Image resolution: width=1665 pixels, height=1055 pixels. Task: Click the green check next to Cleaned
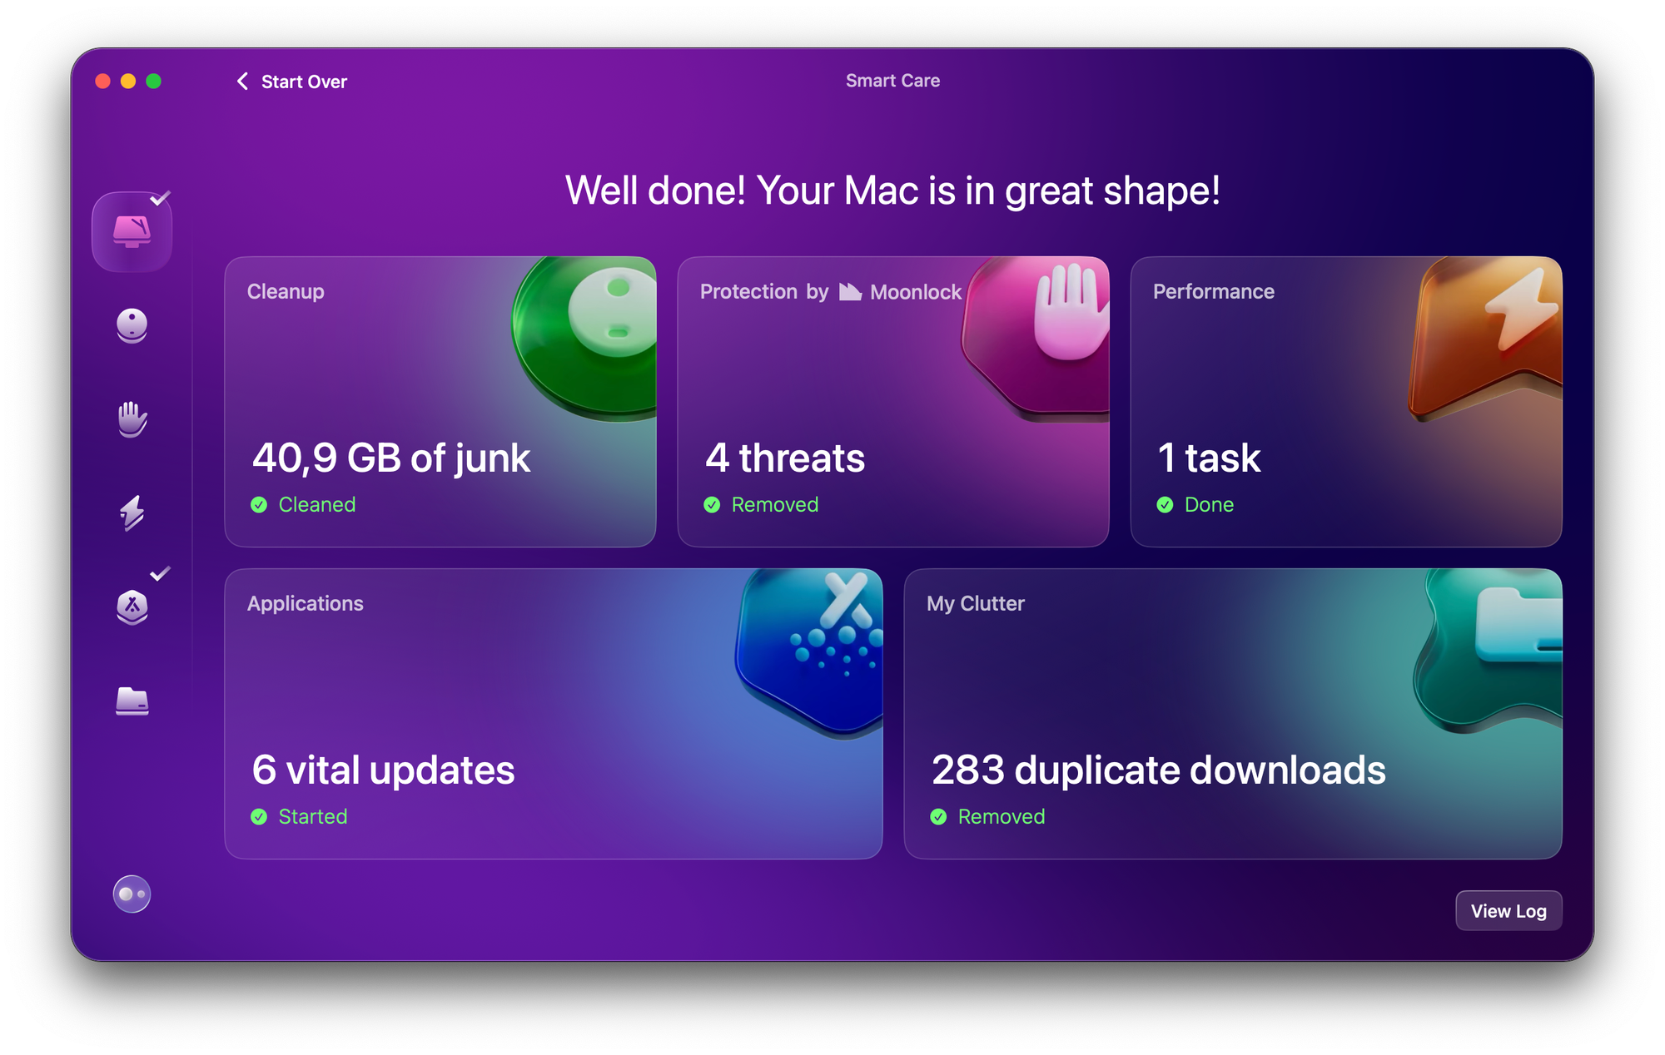(259, 505)
